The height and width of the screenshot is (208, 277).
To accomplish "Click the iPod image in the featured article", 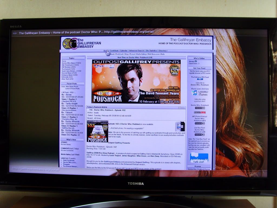I will coord(180,126).
